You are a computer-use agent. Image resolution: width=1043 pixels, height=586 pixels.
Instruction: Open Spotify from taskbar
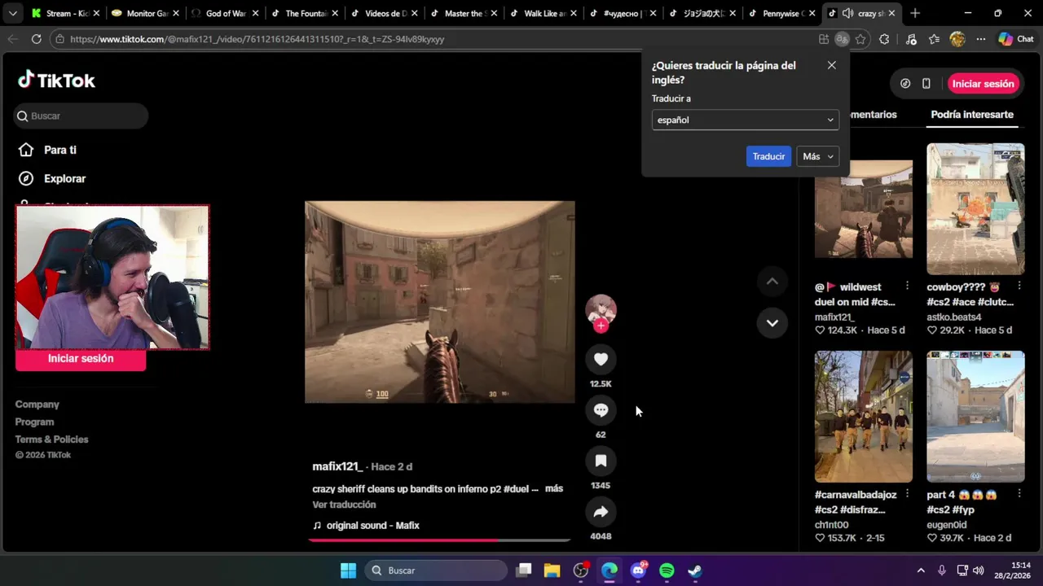click(x=667, y=571)
